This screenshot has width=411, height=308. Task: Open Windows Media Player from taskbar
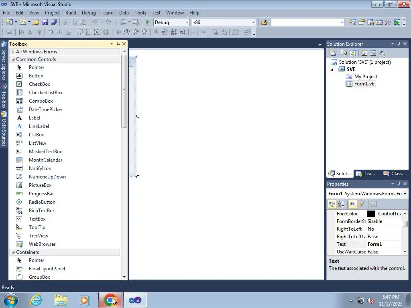click(85, 300)
